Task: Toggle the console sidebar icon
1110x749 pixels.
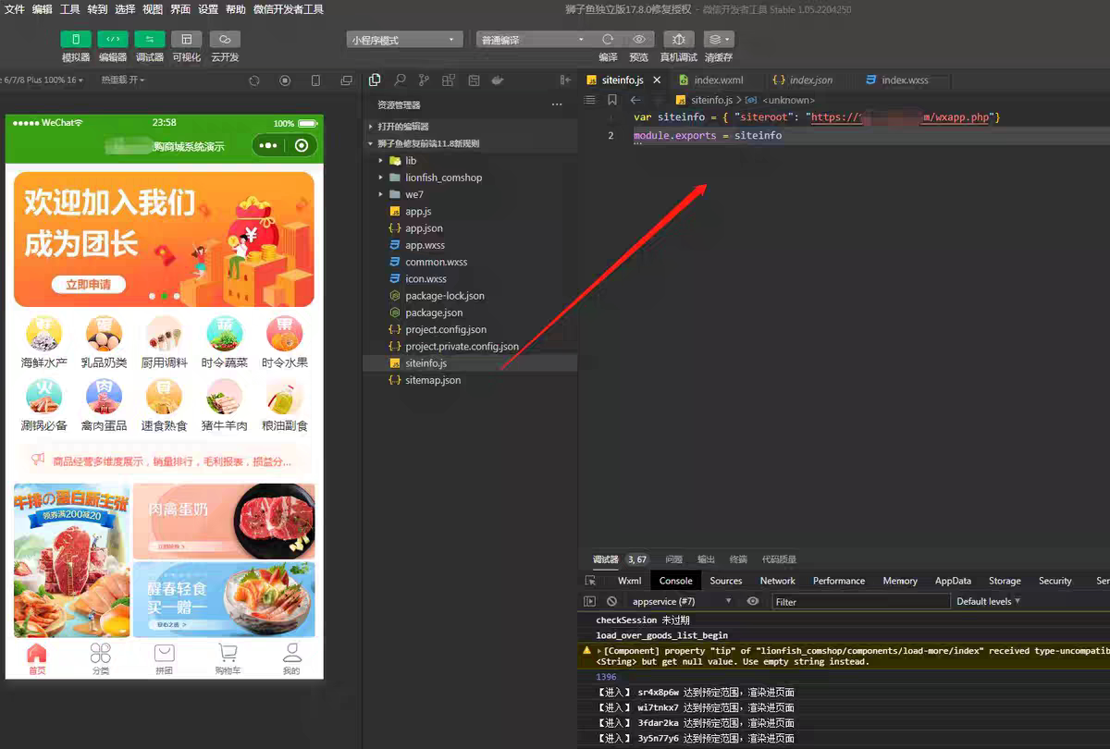Action: 590,601
